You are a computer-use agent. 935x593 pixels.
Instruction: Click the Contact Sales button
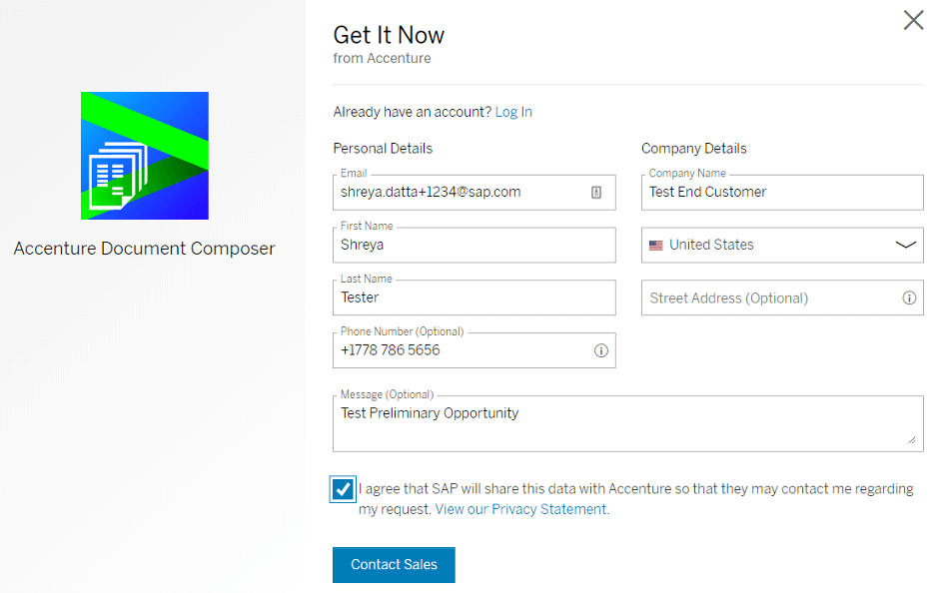[x=394, y=564]
